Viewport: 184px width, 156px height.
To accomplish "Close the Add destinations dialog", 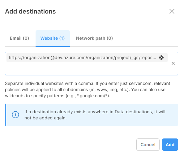I will click(x=172, y=11).
